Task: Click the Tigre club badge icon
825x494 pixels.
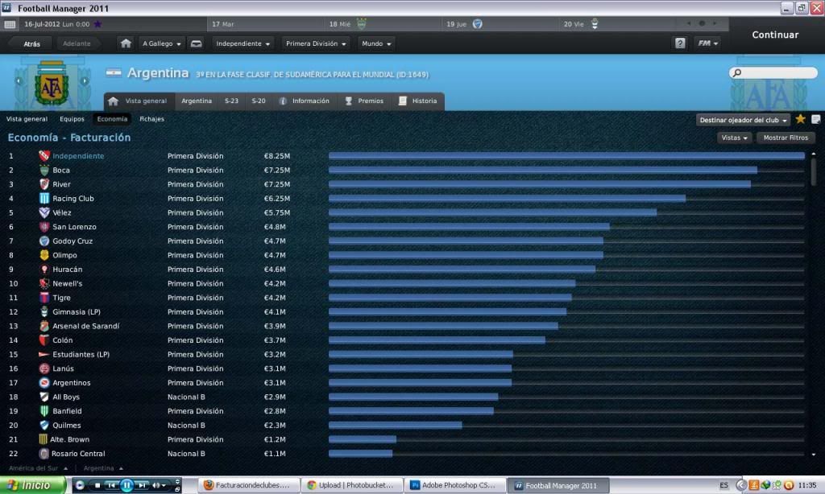Action: [x=44, y=298]
